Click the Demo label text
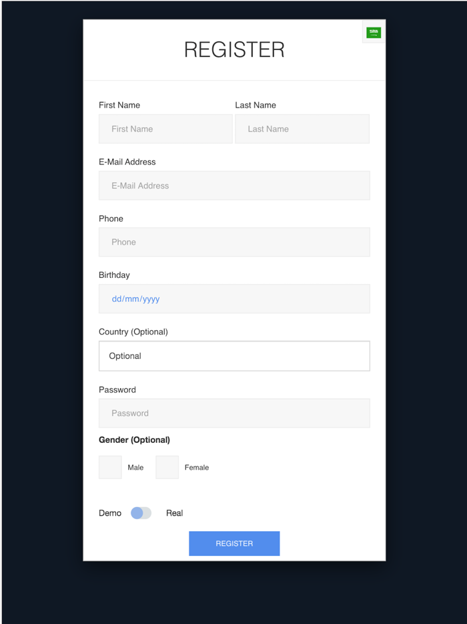 pyautogui.click(x=109, y=512)
